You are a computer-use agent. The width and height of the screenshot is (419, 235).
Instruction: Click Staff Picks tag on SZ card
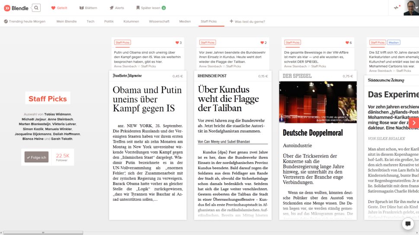coord(377,42)
